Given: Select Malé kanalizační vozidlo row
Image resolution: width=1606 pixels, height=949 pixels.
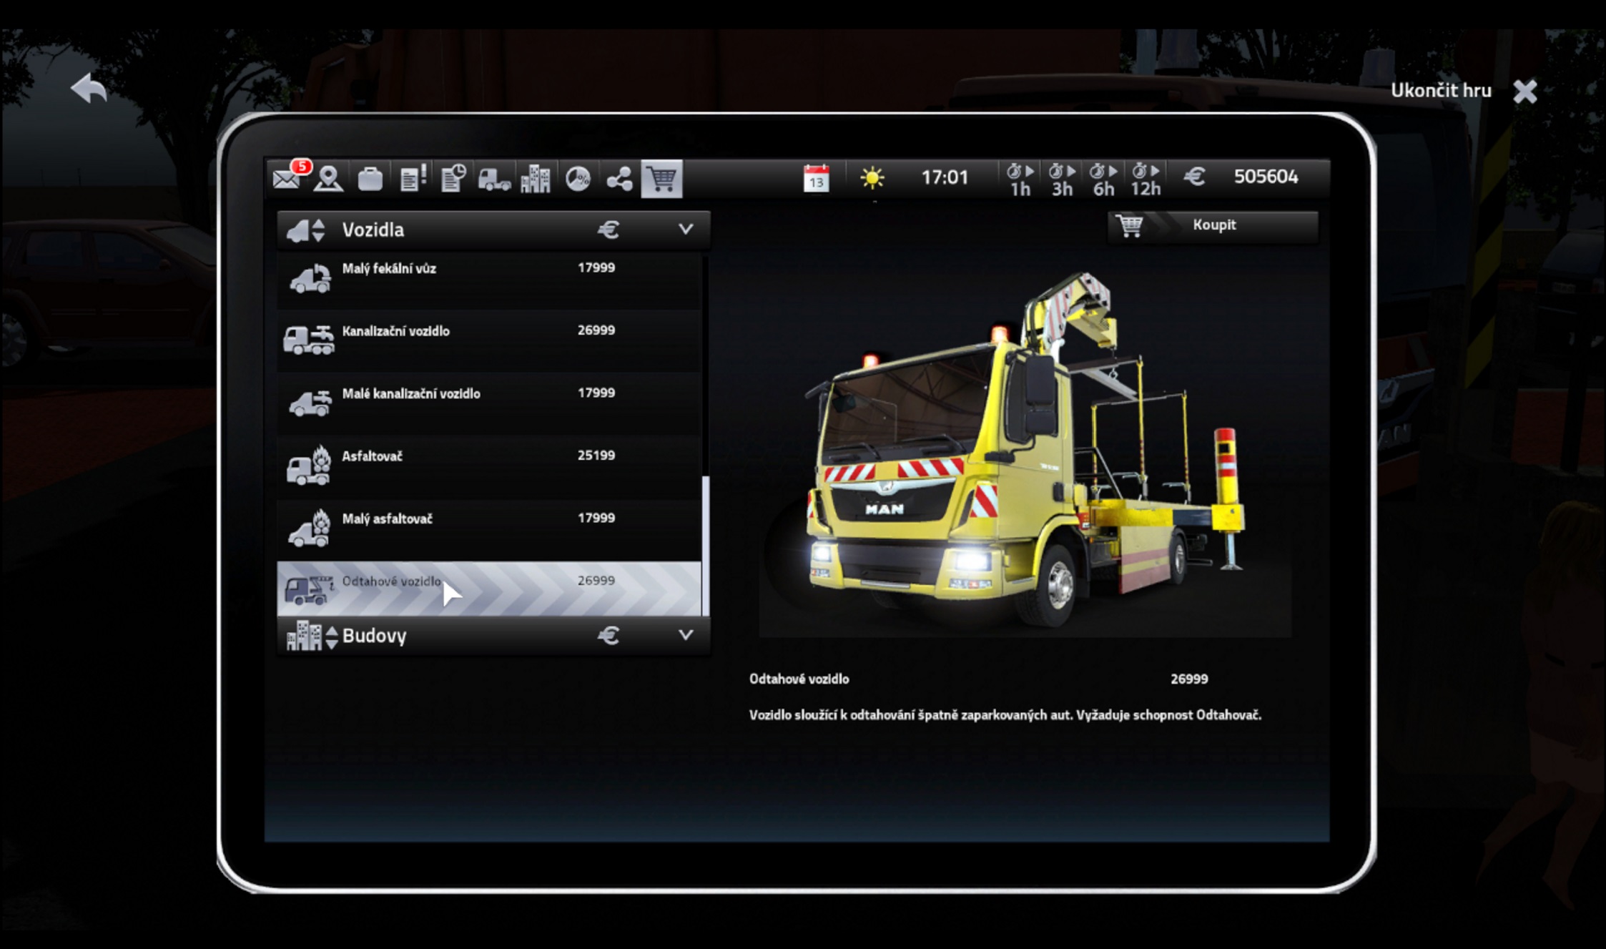Looking at the screenshot, I should 489,403.
